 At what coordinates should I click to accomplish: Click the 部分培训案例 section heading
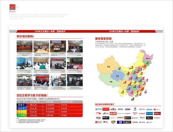pos(25,36)
